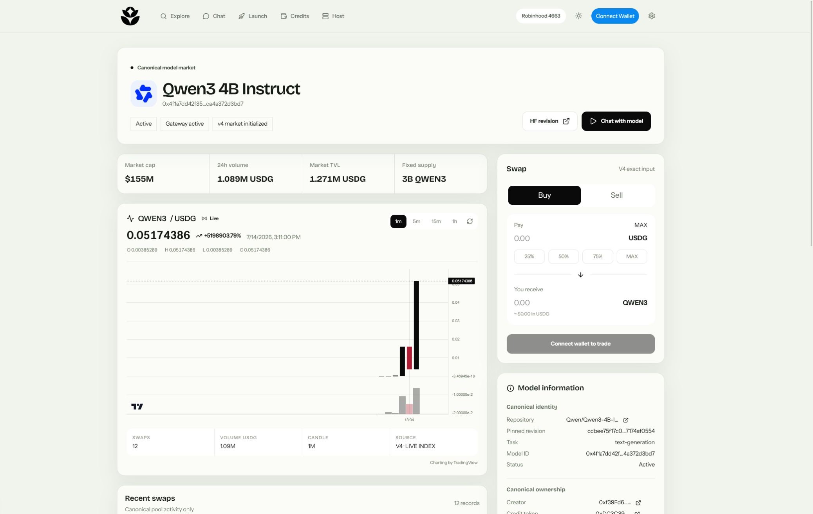The height and width of the screenshot is (514, 813).
Task: Open the Credits section
Action: (295, 16)
